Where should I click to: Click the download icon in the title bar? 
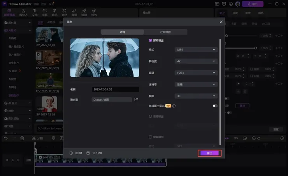[231, 4]
